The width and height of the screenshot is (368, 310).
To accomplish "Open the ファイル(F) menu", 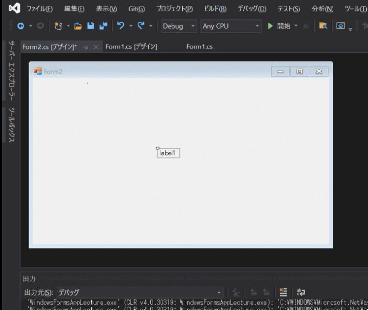I will 39,9.
